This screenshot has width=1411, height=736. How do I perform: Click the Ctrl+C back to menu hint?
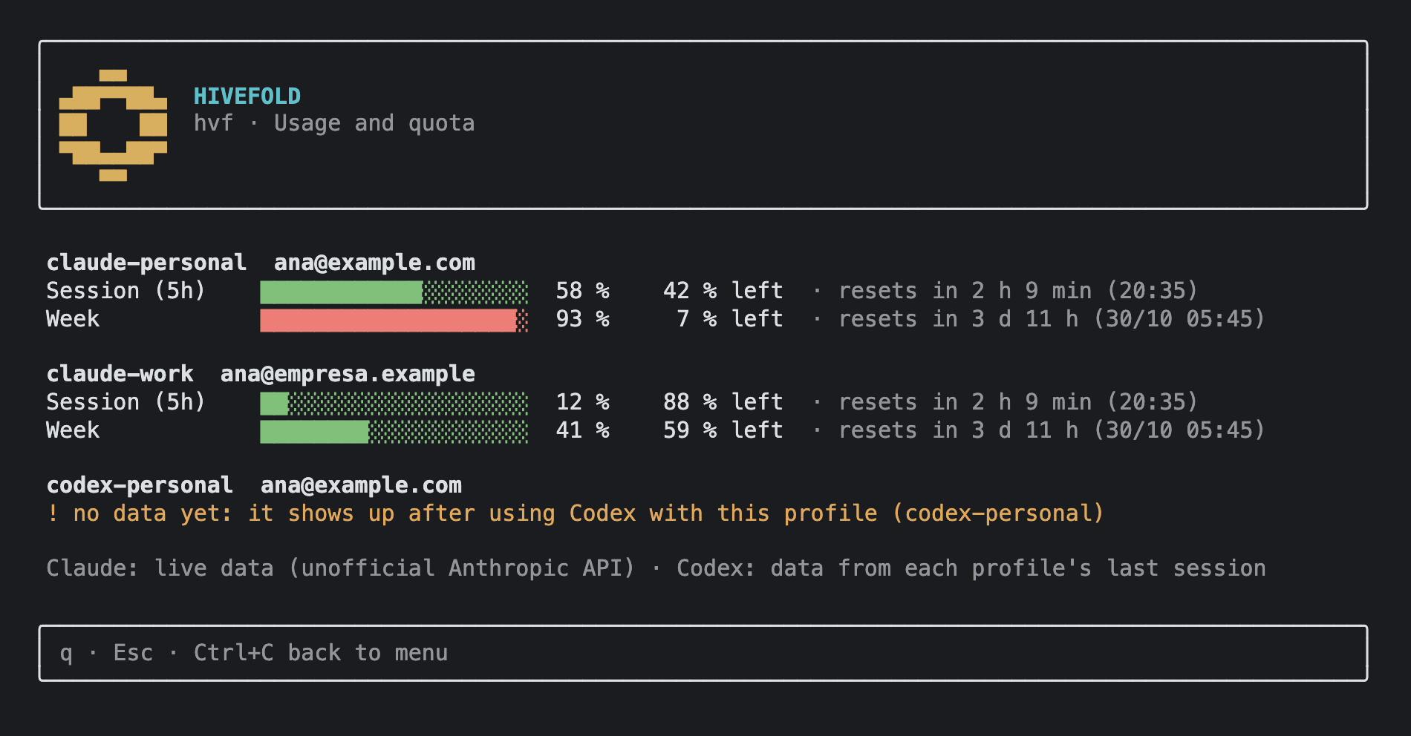point(321,653)
